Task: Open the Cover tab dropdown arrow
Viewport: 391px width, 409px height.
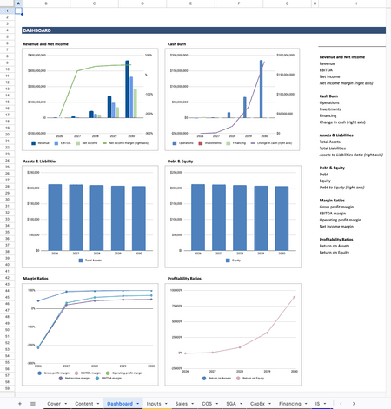Action: [x=66, y=404]
